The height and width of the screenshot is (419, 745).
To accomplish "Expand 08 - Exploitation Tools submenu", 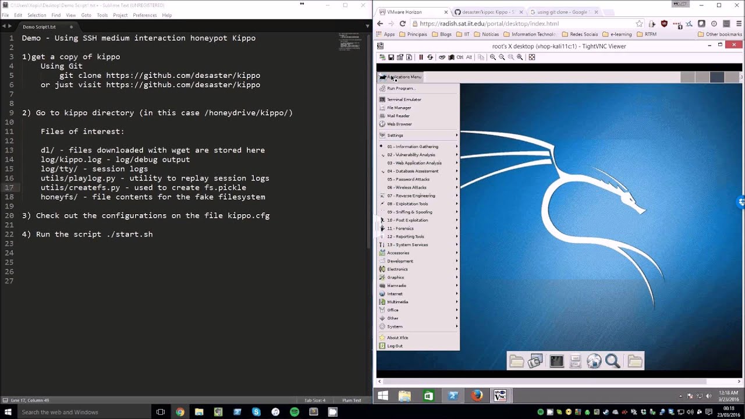I will pyautogui.click(x=418, y=204).
